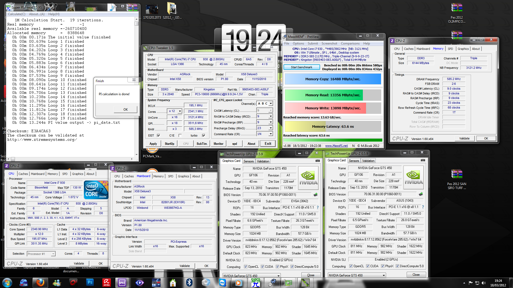Viewport: 513px width, 288px height.
Task: Toggle OpenCL checkbox in left GPU-Z
Action: tap(246, 267)
